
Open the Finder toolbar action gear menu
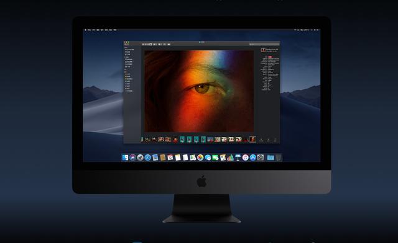coord(160,44)
